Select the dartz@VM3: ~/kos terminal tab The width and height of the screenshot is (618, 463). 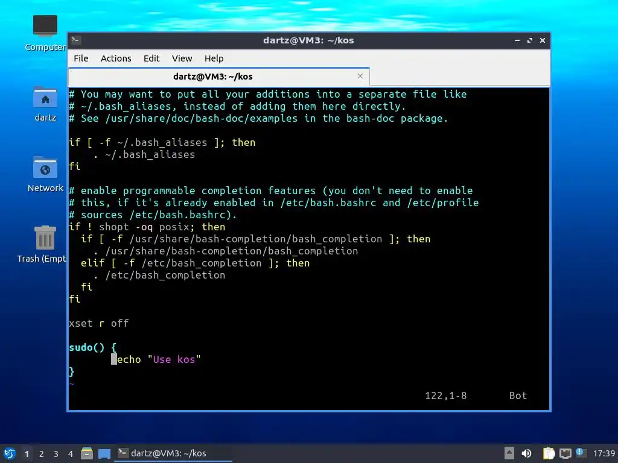pos(218,77)
